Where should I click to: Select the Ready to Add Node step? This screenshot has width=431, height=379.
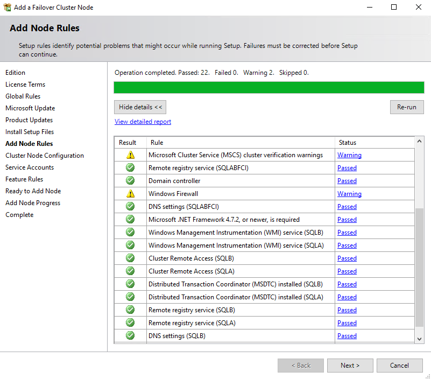[x=33, y=191]
